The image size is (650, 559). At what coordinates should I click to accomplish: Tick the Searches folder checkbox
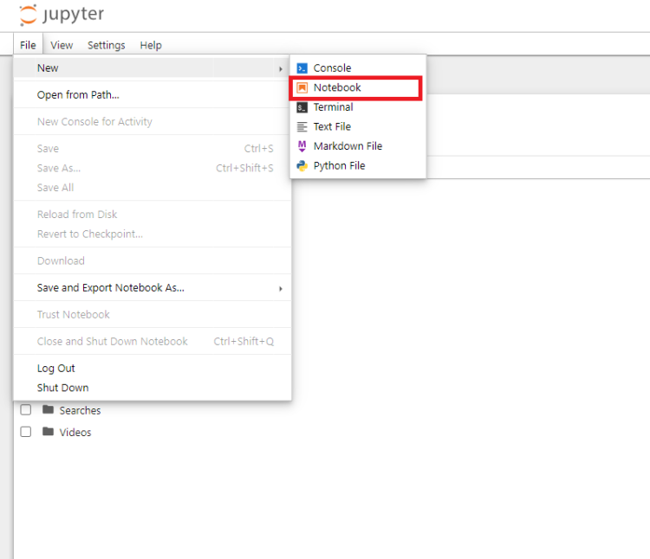click(x=26, y=409)
